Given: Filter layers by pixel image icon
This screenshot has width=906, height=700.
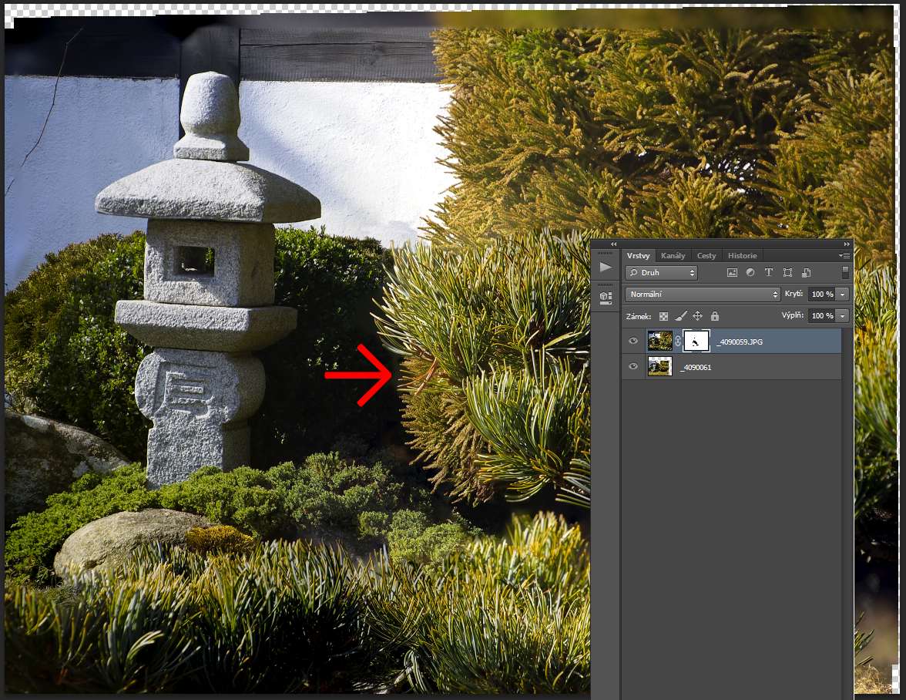Looking at the screenshot, I should coord(732,273).
